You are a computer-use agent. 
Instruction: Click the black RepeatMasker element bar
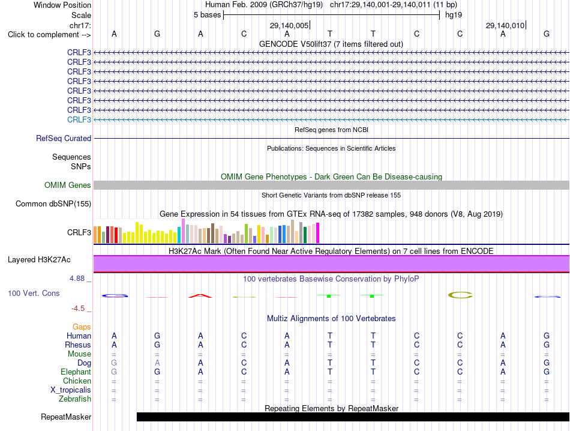[353, 417]
